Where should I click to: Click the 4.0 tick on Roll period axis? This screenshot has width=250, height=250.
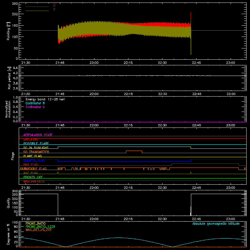pyautogui.click(x=15, y=78)
